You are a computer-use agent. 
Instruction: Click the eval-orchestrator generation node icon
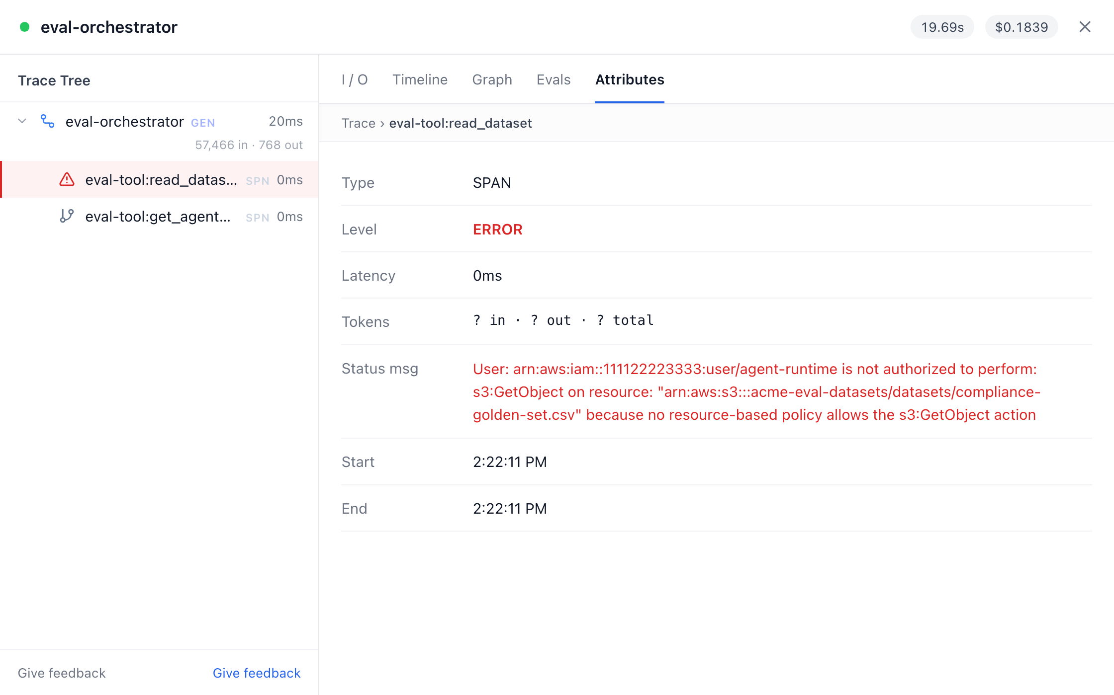[48, 121]
